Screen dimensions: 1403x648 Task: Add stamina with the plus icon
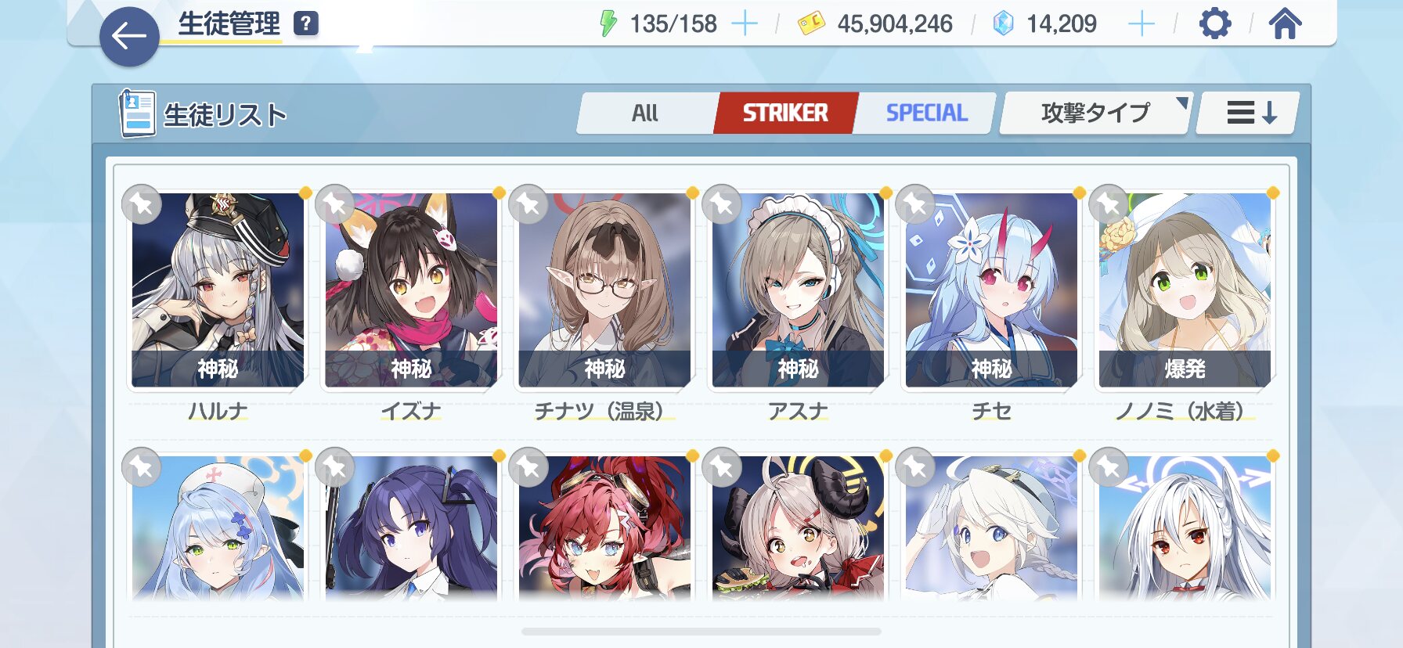point(744,23)
